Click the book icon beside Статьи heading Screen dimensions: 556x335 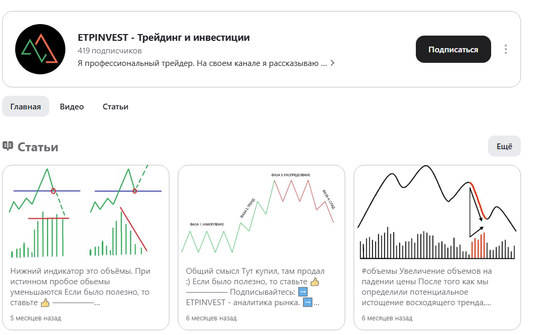[9, 146]
